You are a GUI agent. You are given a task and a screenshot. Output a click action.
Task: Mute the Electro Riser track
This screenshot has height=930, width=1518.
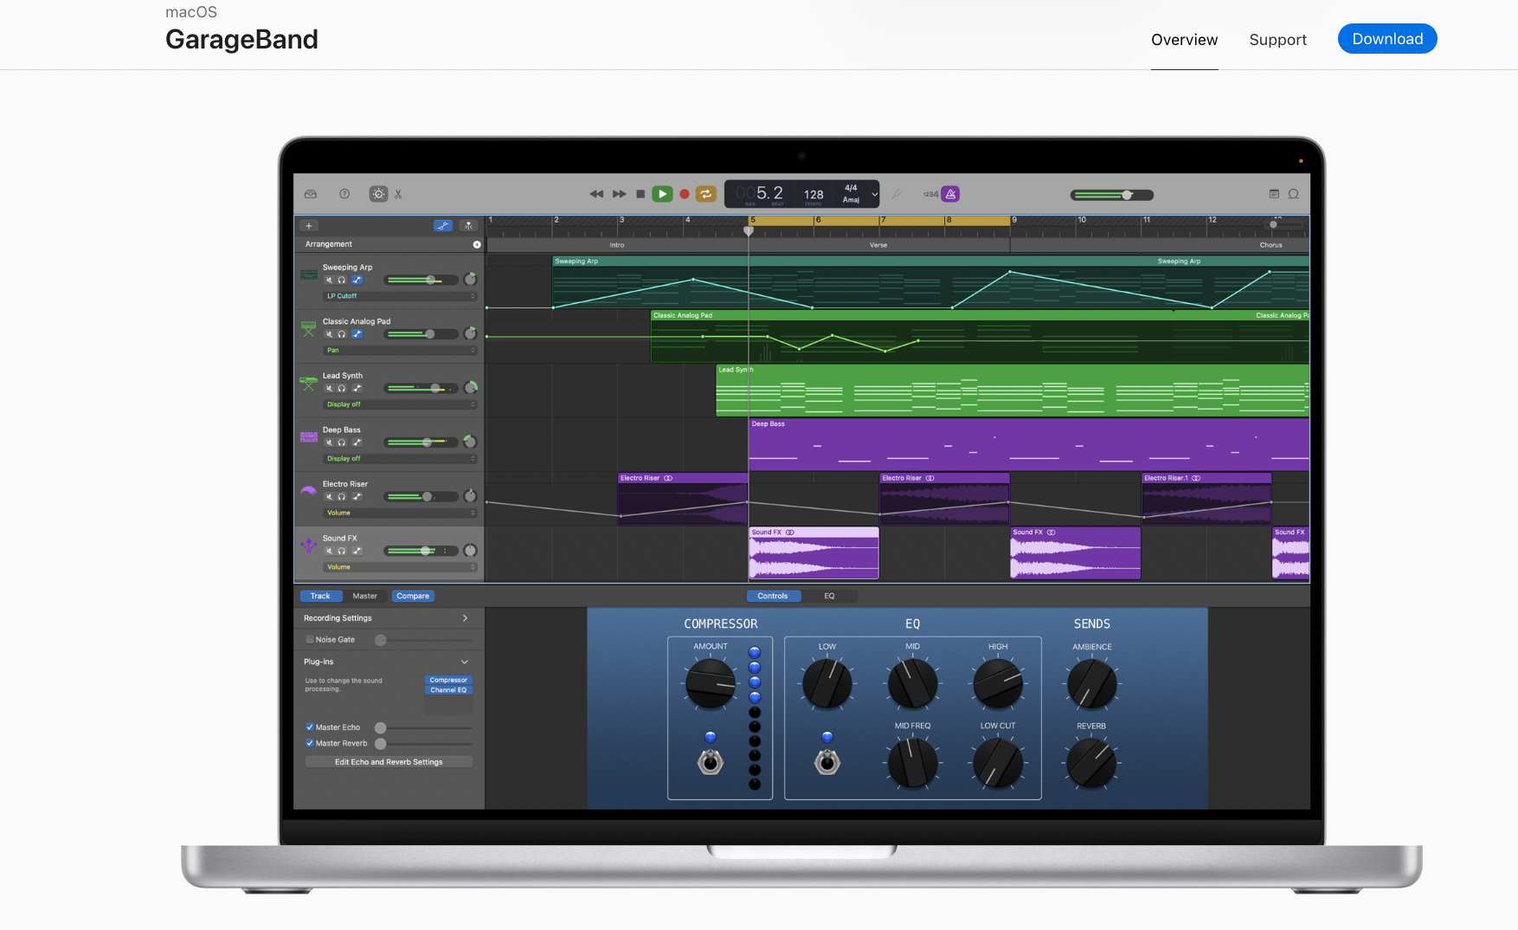coord(329,497)
